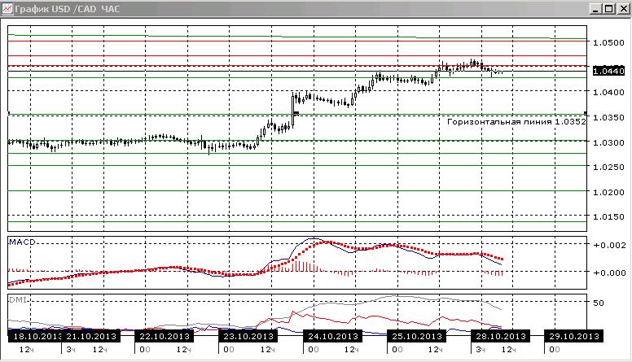Click the DMI scale value 50
Screen dimensions: 632x362
point(599,303)
